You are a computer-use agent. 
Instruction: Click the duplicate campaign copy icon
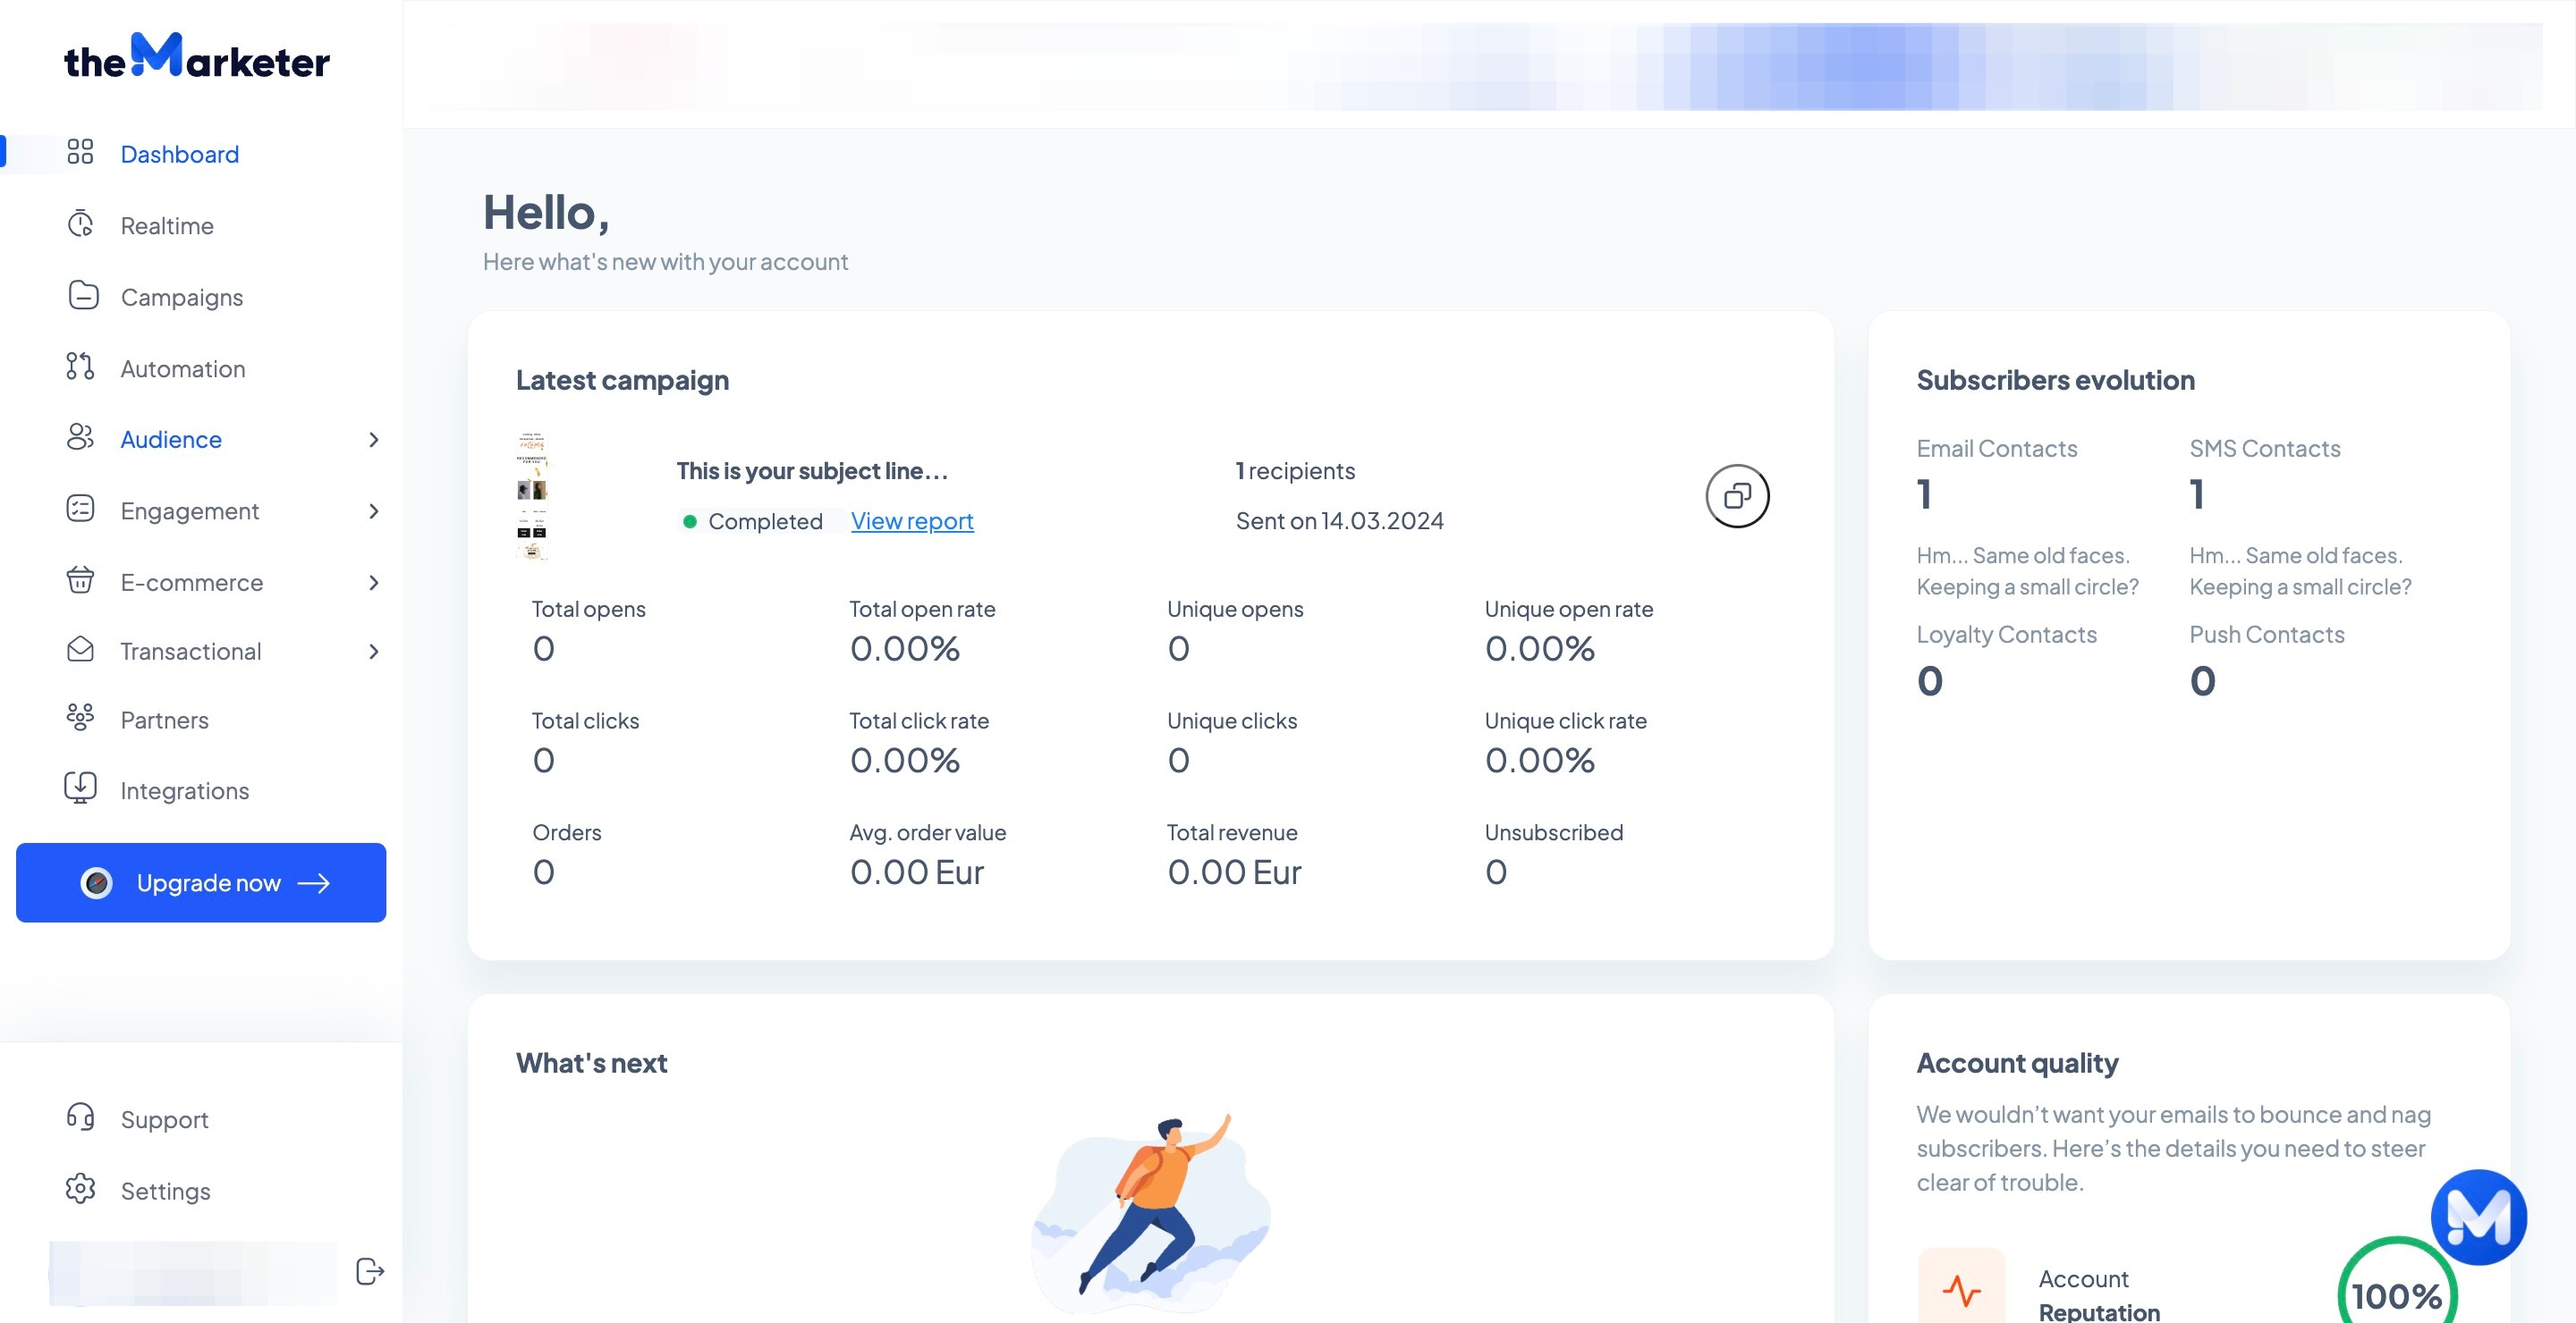click(1737, 495)
